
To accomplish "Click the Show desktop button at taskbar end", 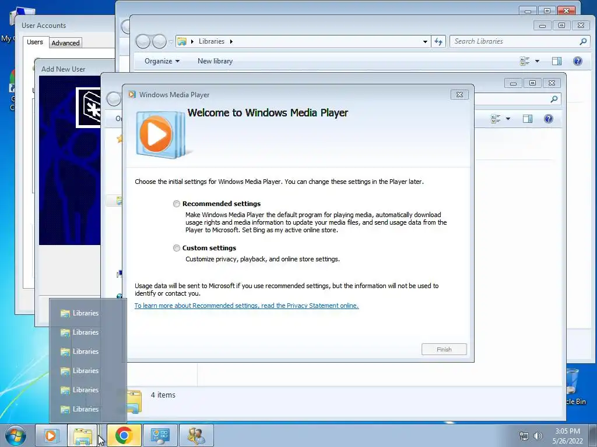I will (x=594, y=435).
